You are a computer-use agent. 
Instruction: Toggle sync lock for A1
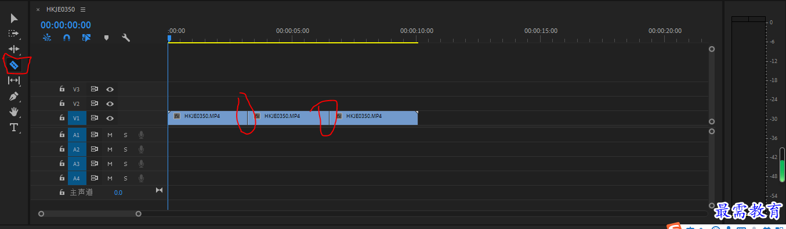tap(95, 135)
